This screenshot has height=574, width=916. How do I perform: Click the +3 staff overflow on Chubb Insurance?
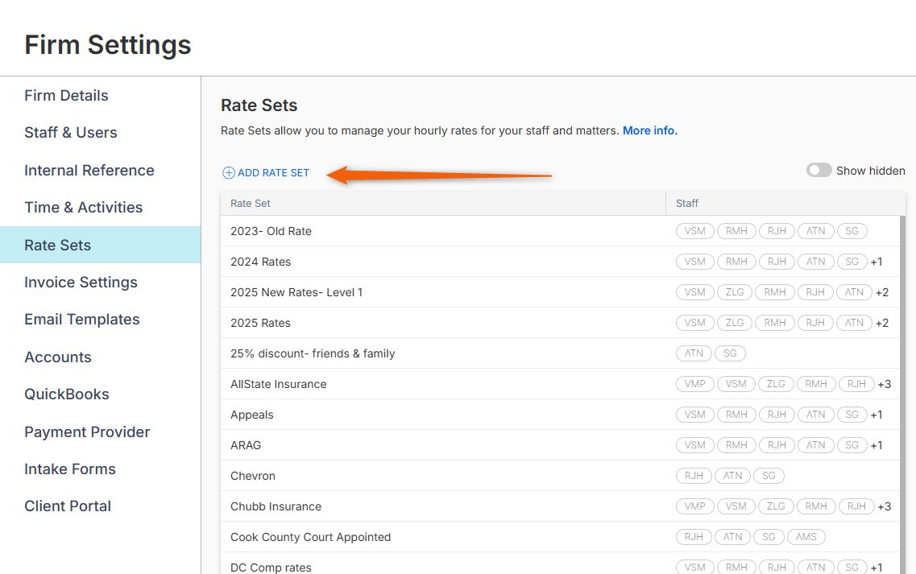[884, 506]
